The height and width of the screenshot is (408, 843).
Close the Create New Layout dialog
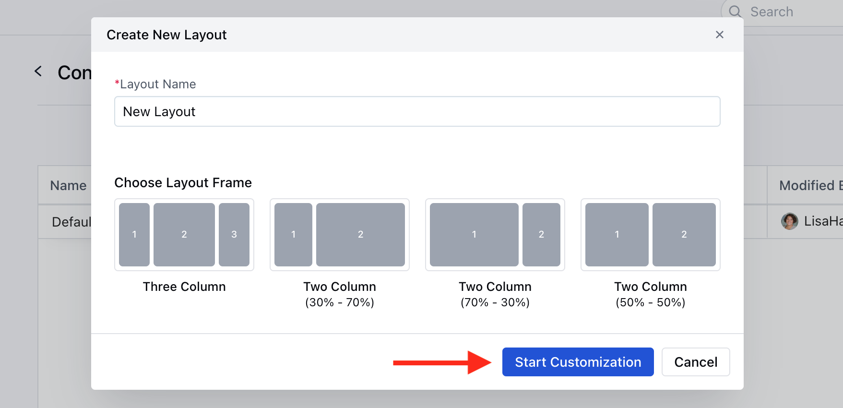[719, 35]
